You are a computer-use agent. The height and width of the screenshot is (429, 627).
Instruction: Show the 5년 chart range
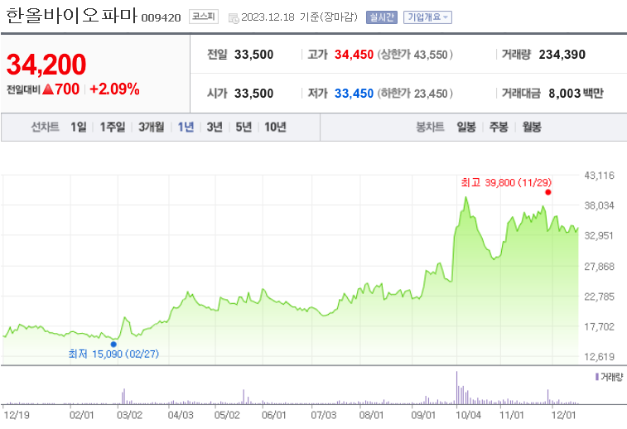[x=244, y=128]
